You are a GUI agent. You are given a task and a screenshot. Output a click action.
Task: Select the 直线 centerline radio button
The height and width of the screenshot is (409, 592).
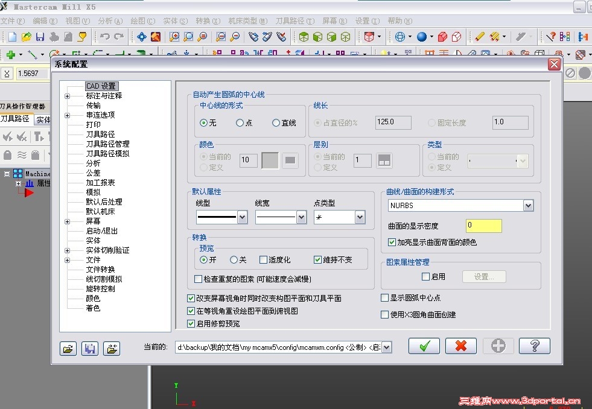pyautogui.click(x=276, y=122)
